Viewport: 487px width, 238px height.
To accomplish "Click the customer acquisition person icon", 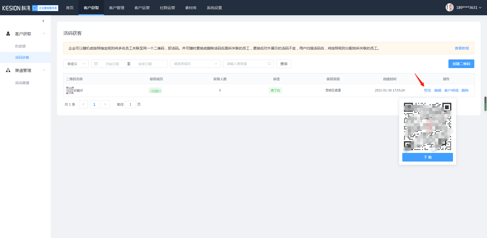I will click(8, 34).
